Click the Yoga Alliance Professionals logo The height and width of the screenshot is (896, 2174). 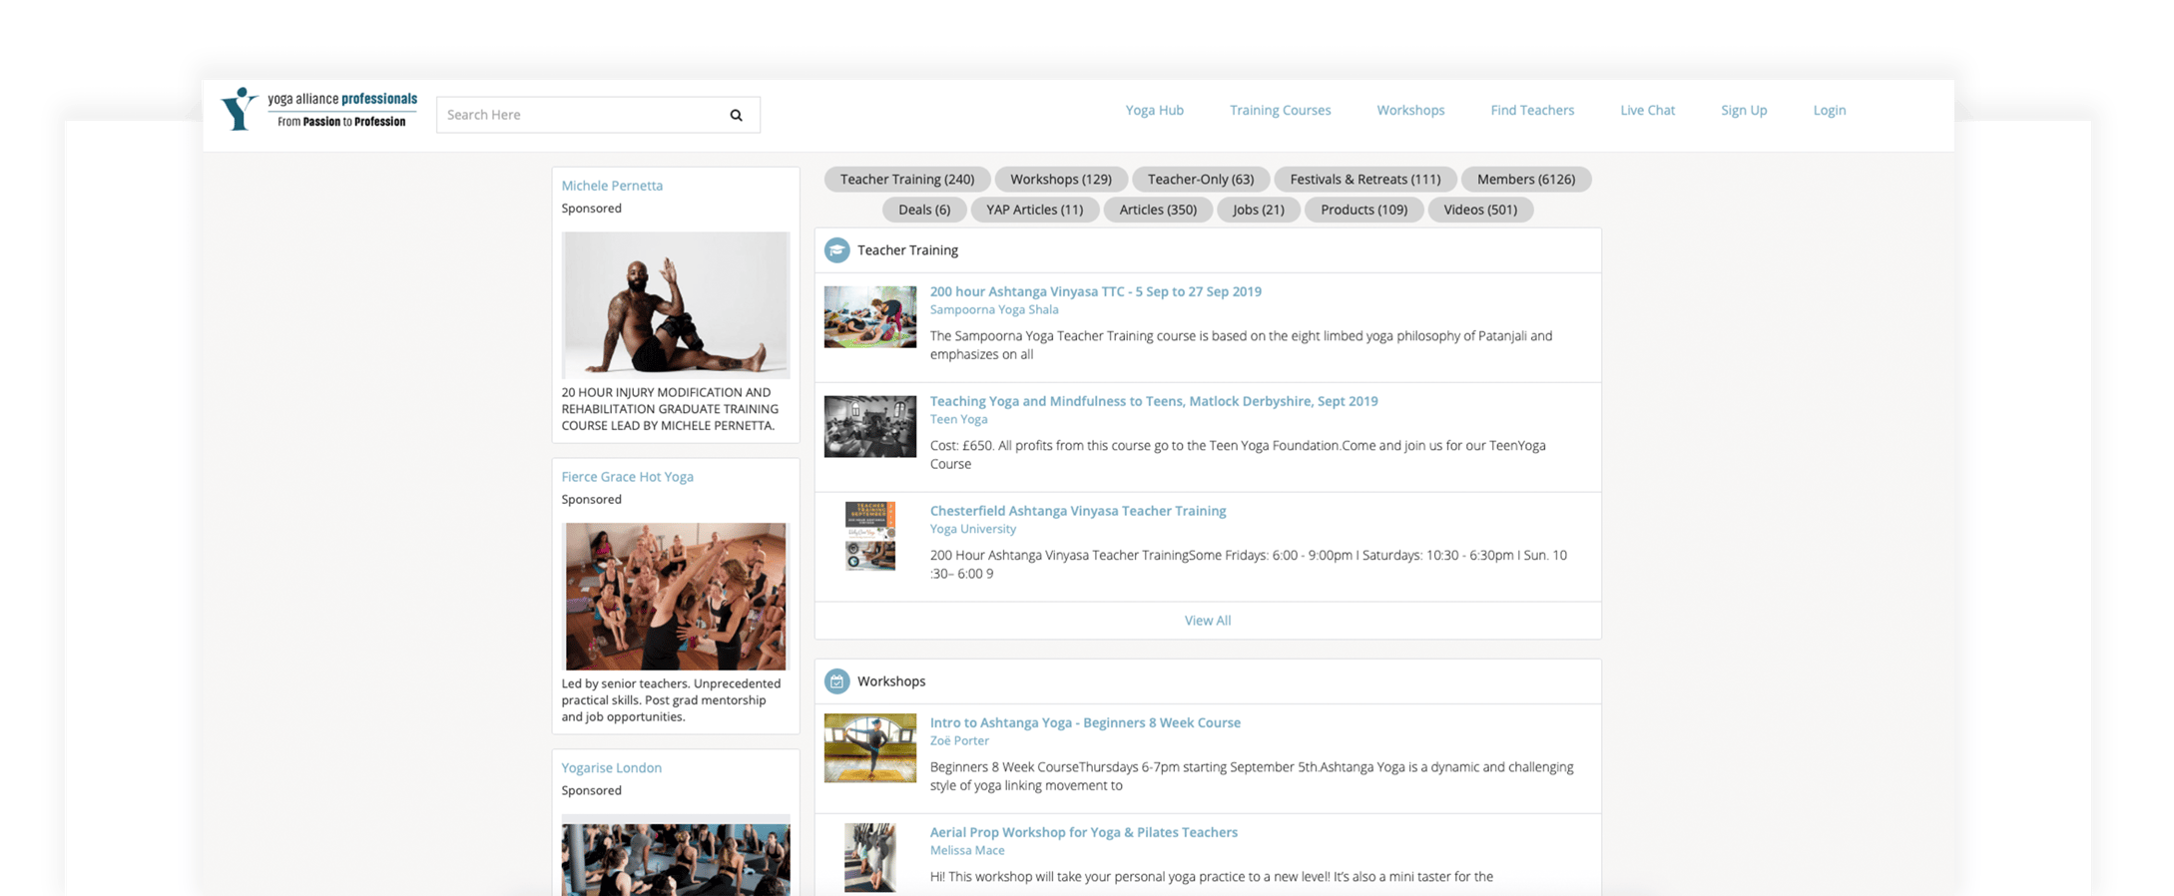point(319,110)
